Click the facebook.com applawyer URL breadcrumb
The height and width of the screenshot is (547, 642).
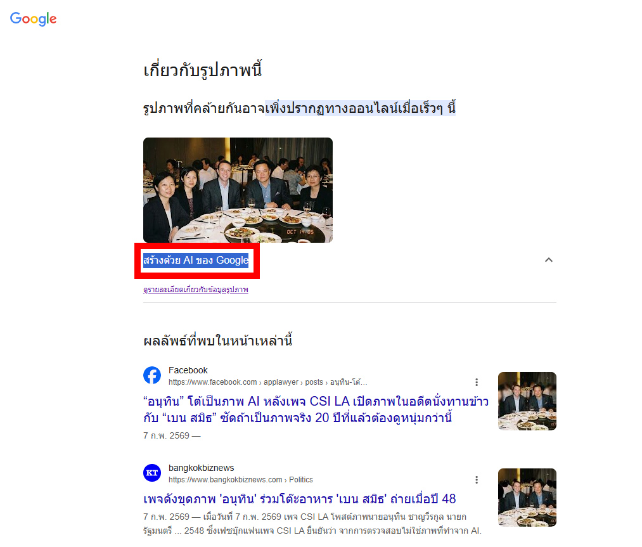[268, 382]
